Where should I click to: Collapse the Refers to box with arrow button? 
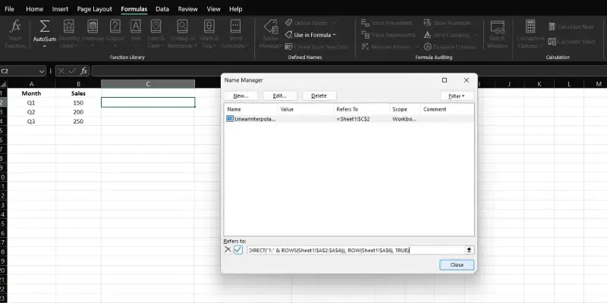point(469,250)
